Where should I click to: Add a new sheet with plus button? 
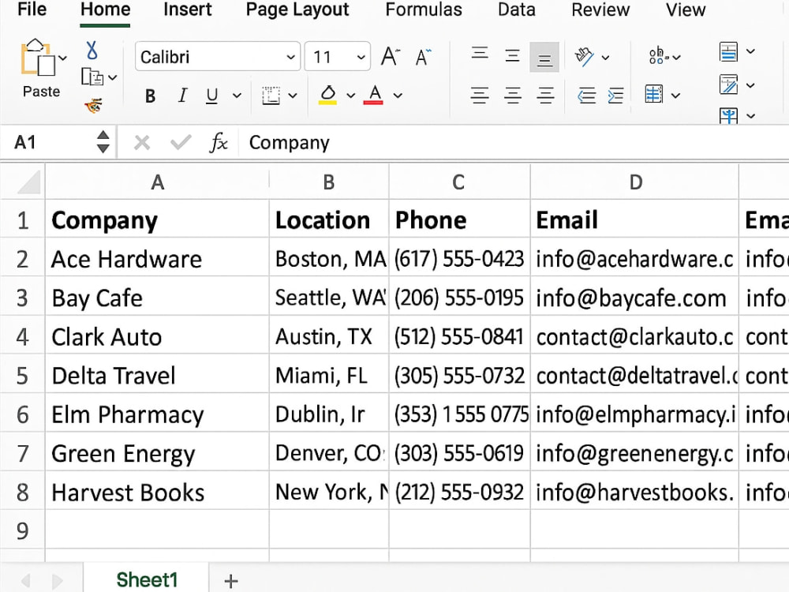[231, 580]
